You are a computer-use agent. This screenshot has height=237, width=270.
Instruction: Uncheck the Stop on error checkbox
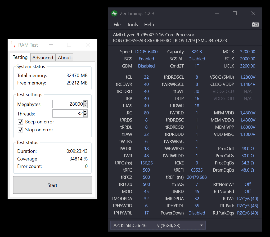coord(20,130)
